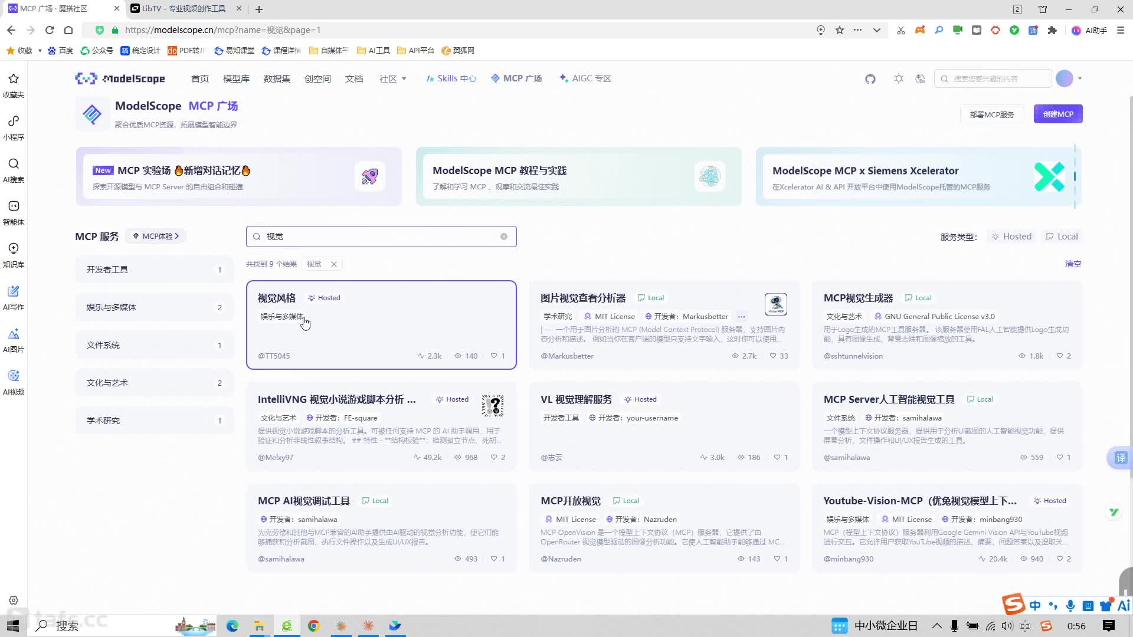Open the 小程序 sidebar icon

click(x=14, y=128)
